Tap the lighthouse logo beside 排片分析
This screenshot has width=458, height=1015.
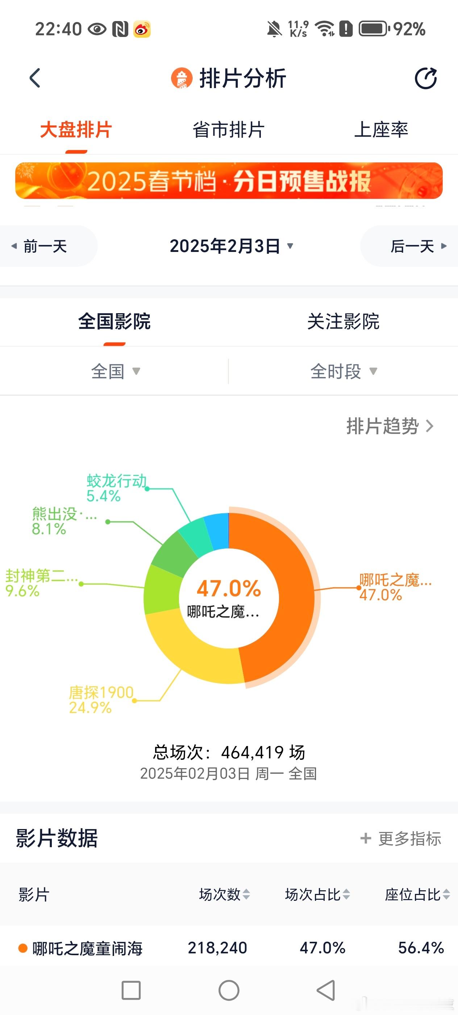(182, 78)
